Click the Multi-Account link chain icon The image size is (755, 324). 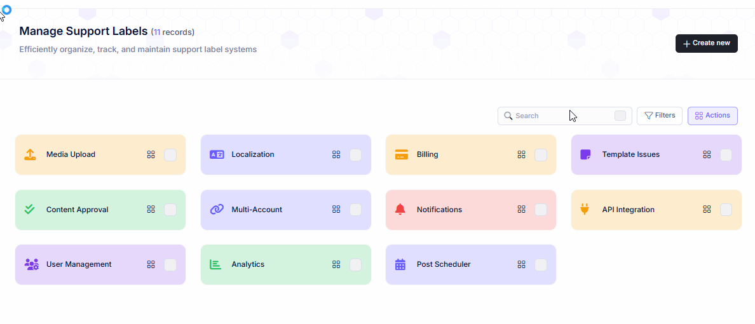(217, 209)
